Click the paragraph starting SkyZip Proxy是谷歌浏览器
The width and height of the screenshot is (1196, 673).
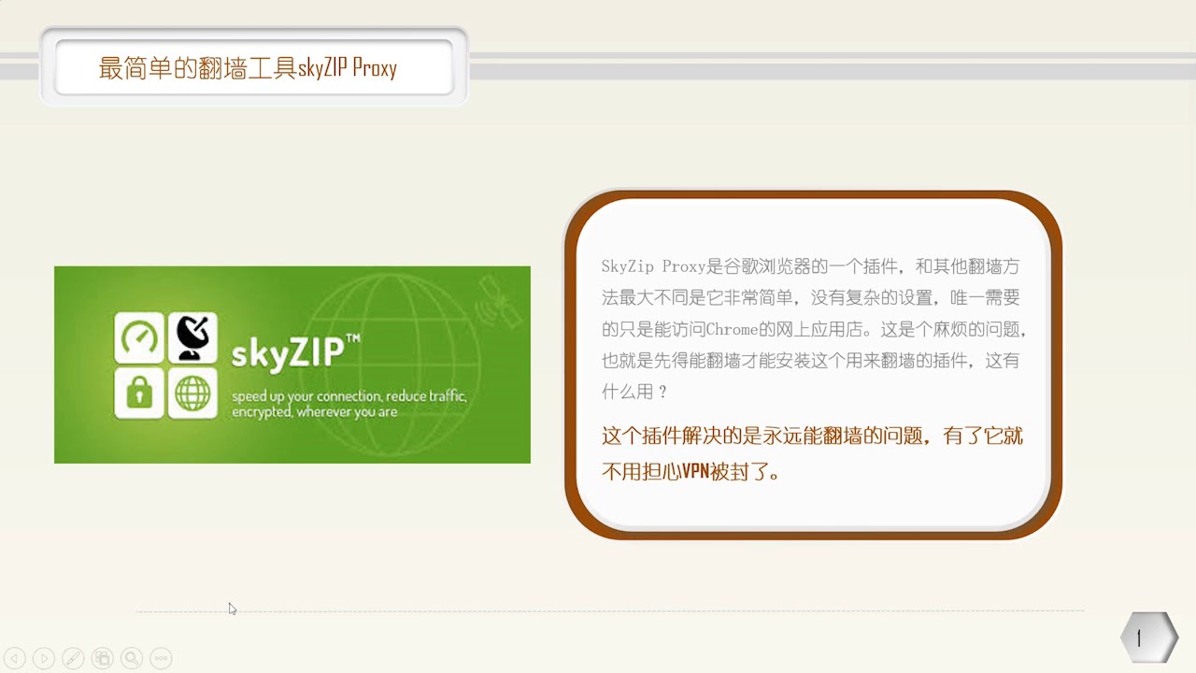tap(814, 329)
